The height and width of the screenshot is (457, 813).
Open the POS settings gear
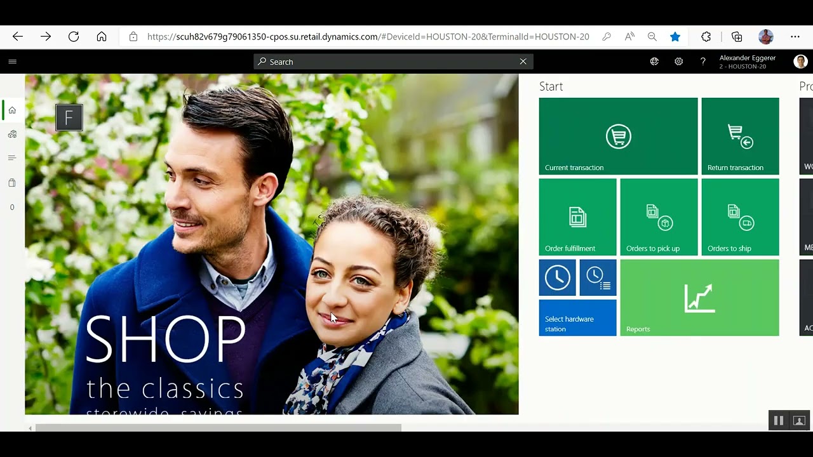click(678, 62)
